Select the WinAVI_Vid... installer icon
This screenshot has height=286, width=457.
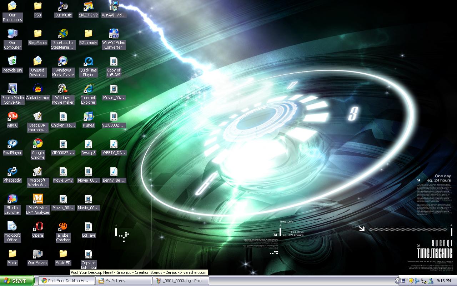point(114,9)
